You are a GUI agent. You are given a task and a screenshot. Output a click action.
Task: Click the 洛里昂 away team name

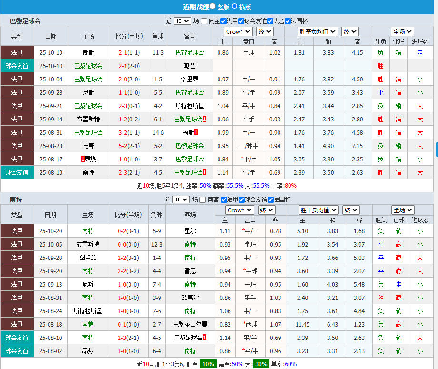click(x=189, y=79)
